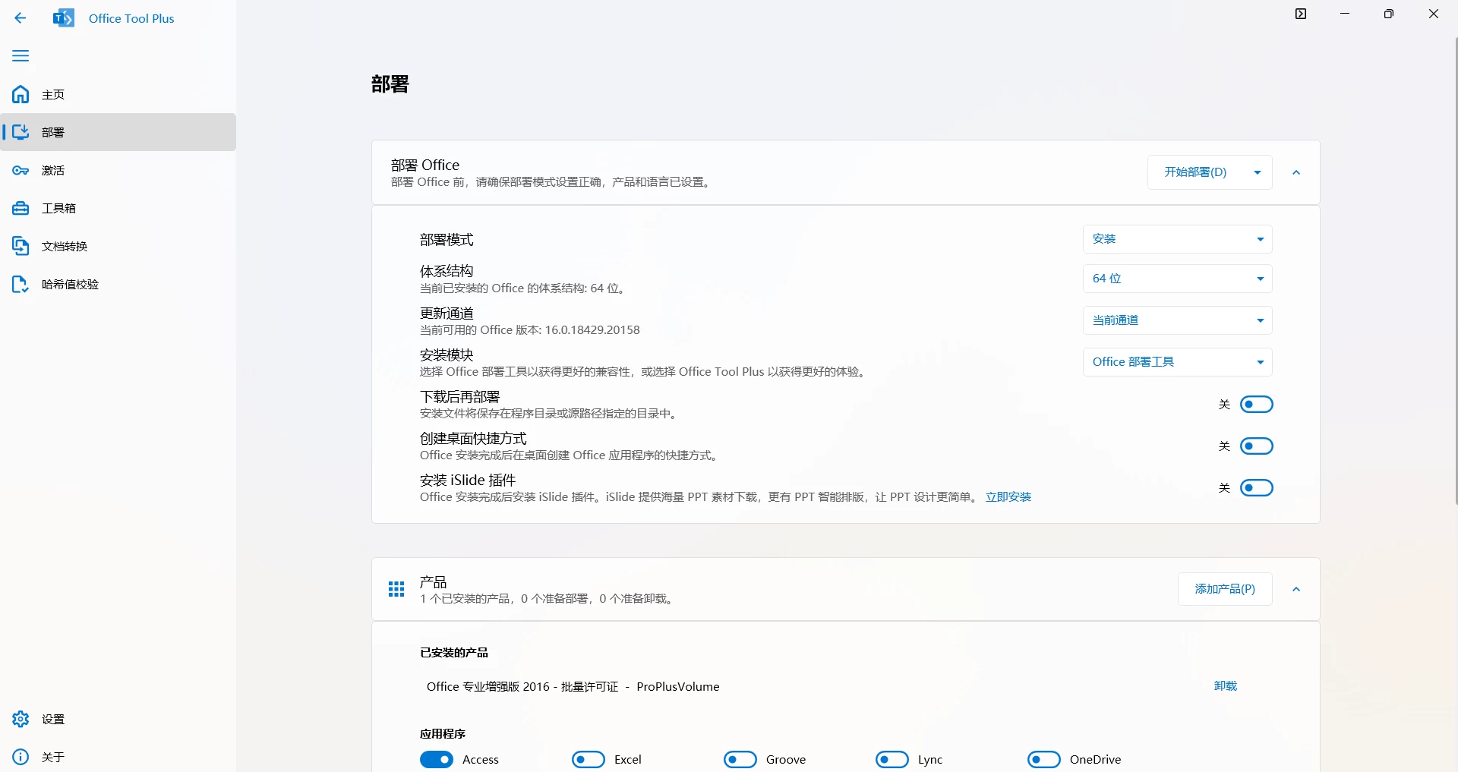Open 工具箱 page
Screen dimensions: 1458x772
[x=118, y=208]
